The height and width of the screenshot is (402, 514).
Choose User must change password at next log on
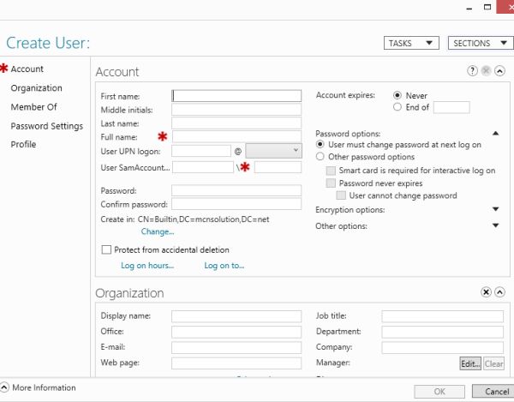(320, 144)
